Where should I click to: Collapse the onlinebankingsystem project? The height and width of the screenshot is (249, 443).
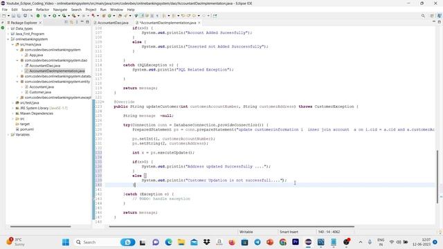[8, 39]
